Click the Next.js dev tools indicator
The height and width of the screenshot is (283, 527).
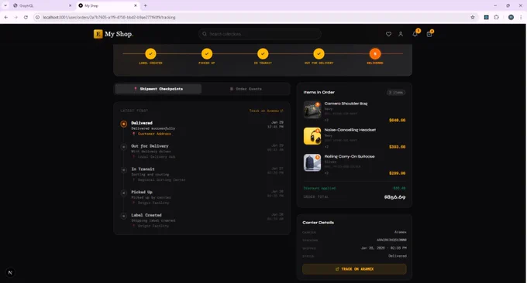(x=10, y=273)
